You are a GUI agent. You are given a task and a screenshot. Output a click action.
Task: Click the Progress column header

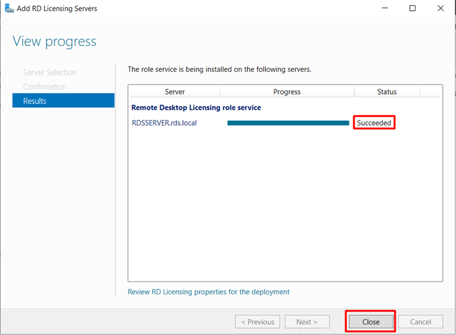(x=287, y=92)
